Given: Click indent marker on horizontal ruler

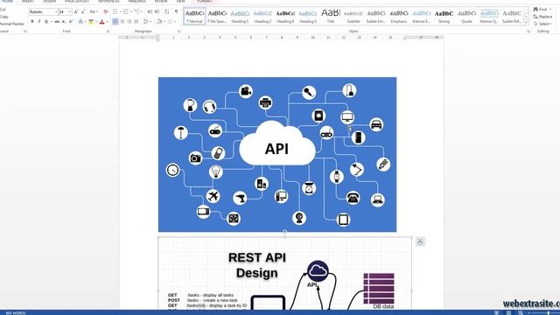Looking at the screenshot, I should pos(157,38).
